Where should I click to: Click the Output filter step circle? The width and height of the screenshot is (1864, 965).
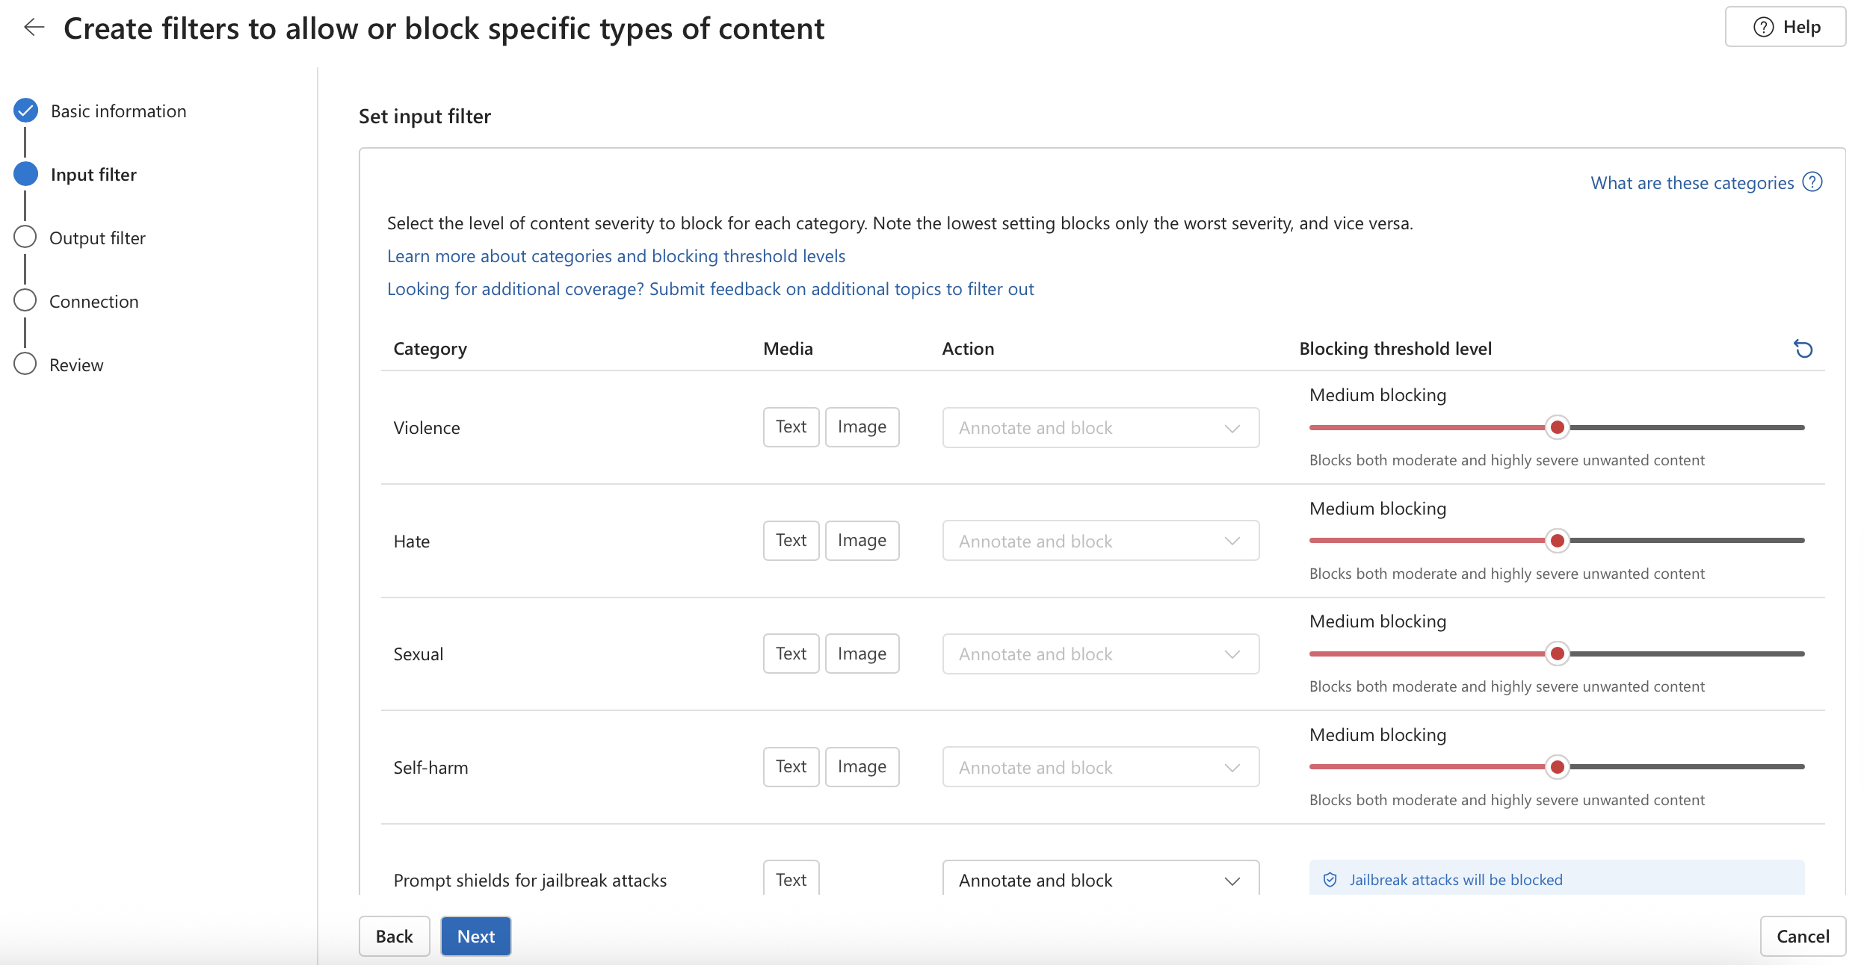click(25, 238)
